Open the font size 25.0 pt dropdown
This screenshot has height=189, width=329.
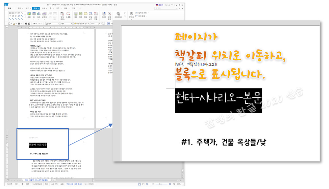tap(96, 24)
